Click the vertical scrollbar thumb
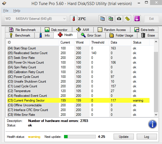Screen dimensions: 162x144 [x=156, y=82]
